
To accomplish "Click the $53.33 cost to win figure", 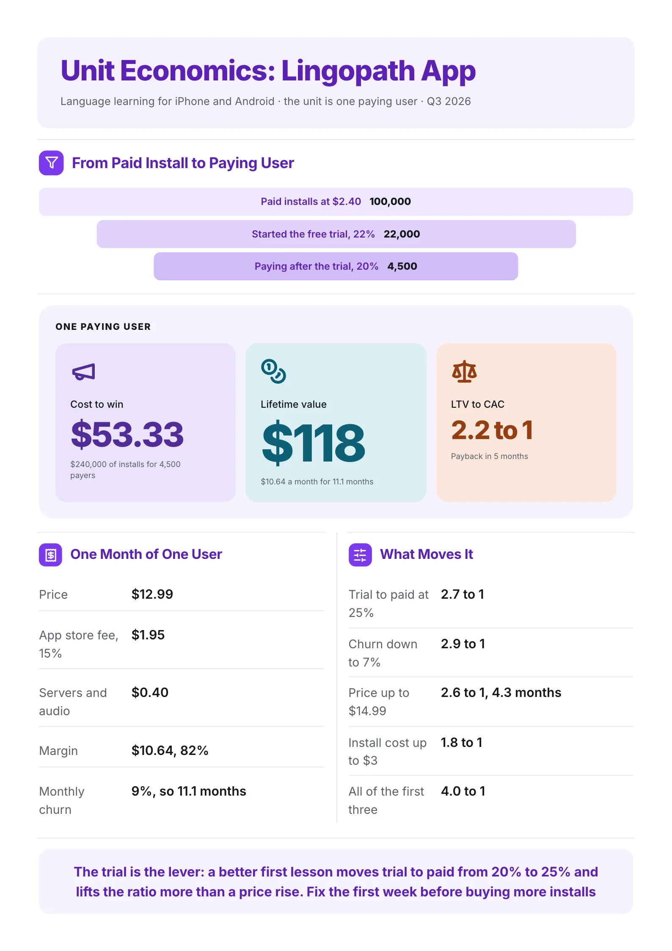I will pyautogui.click(x=127, y=435).
